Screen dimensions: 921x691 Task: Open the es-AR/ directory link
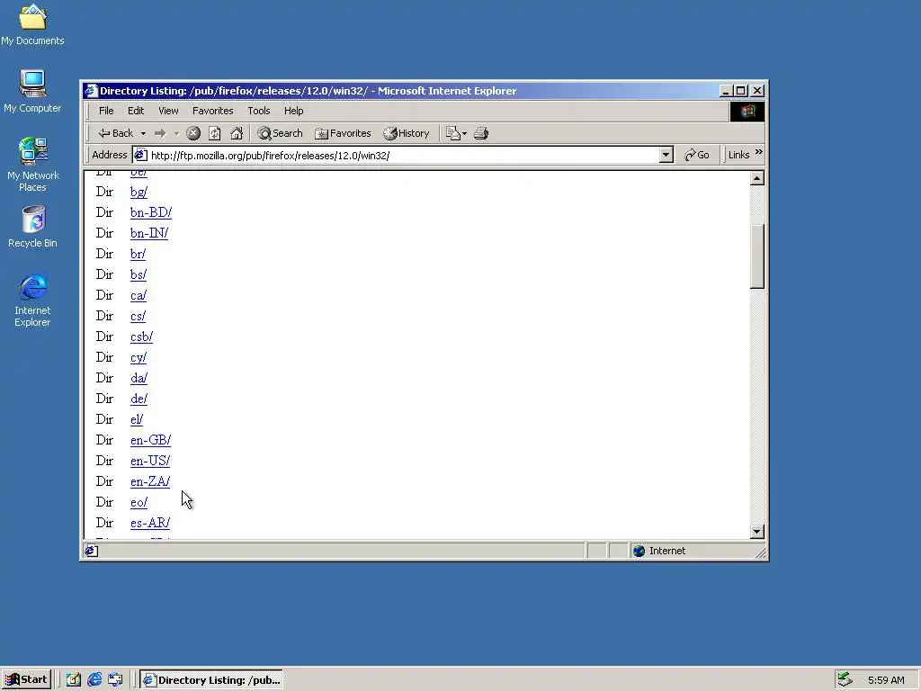pos(150,523)
